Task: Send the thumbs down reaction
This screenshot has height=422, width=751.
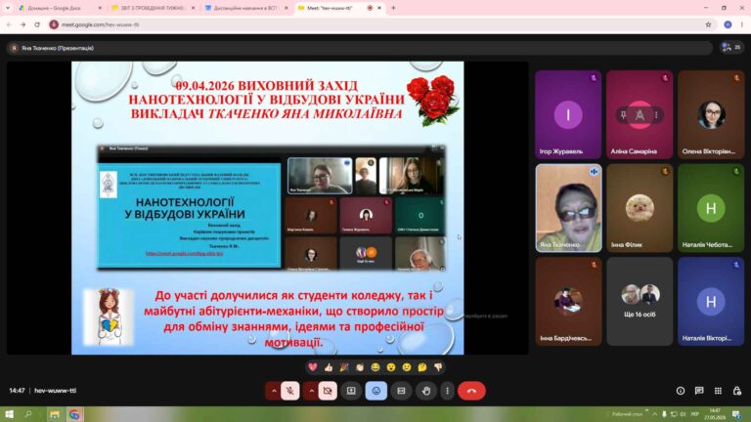Action: point(438,367)
